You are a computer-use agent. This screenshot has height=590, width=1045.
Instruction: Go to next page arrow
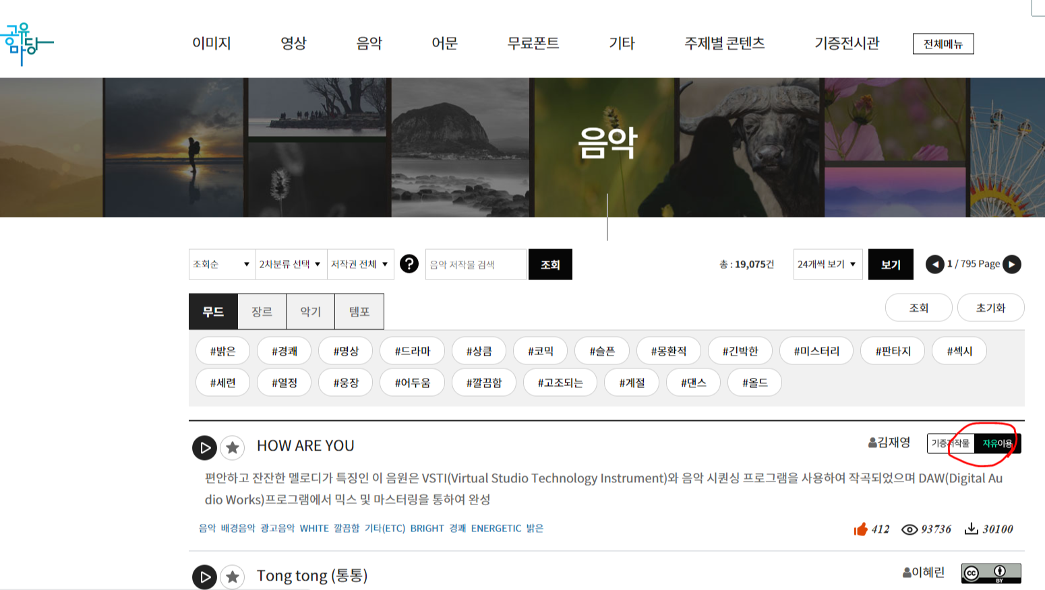click(x=1012, y=264)
